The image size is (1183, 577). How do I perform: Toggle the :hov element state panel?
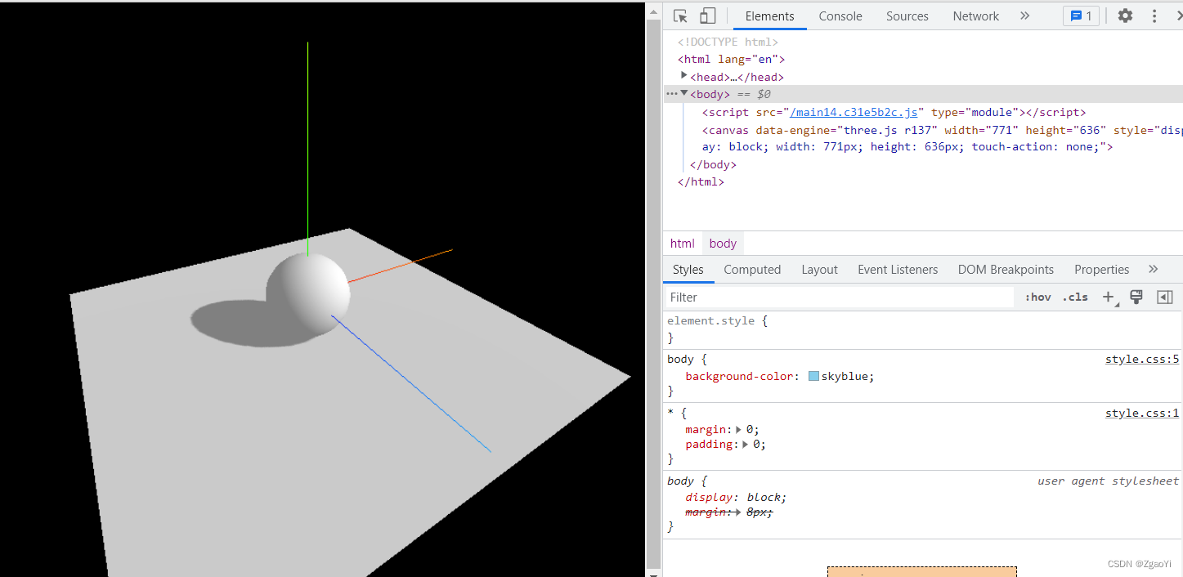[x=1038, y=297]
